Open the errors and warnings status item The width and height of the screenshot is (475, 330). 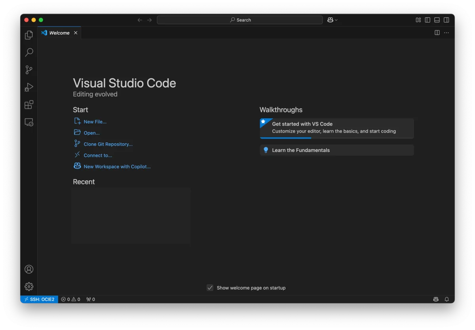coord(70,299)
